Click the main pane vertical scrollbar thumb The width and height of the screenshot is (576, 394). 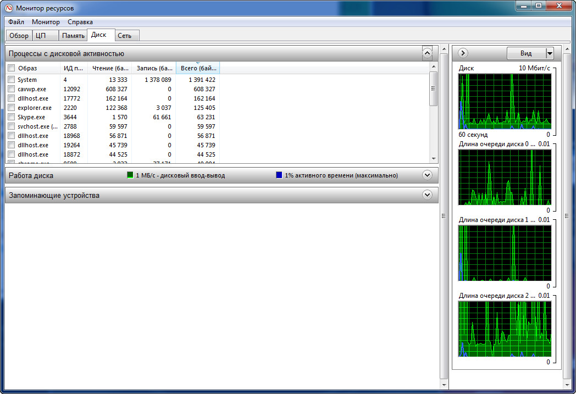tap(444, 216)
